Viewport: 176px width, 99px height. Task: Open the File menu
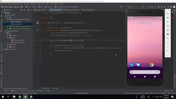pyautogui.click(x=2, y=4)
